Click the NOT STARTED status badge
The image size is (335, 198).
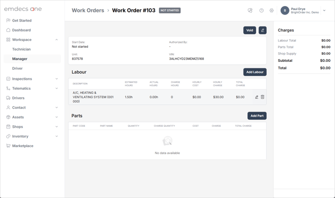coord(169,10)
